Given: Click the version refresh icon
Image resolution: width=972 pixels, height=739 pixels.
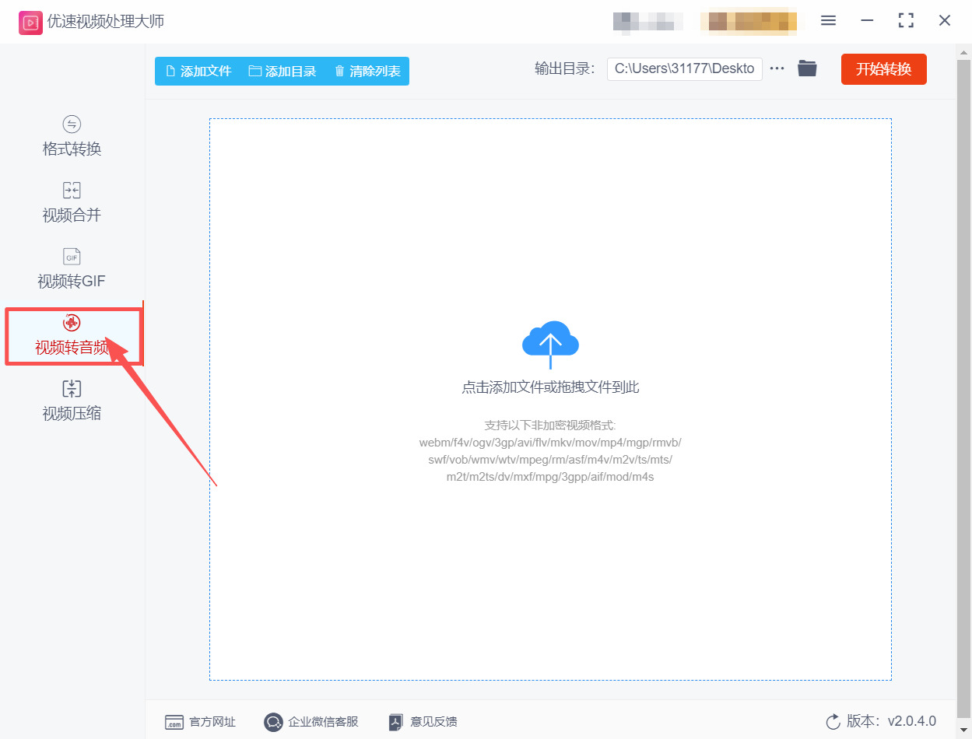Looking at the screenshot, I should click(833, 722).
